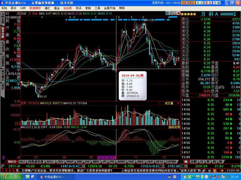Click the 中信金通 taskbar window button
The height and width of the screenshot is (180, 241).
click(x=56, y=177)
